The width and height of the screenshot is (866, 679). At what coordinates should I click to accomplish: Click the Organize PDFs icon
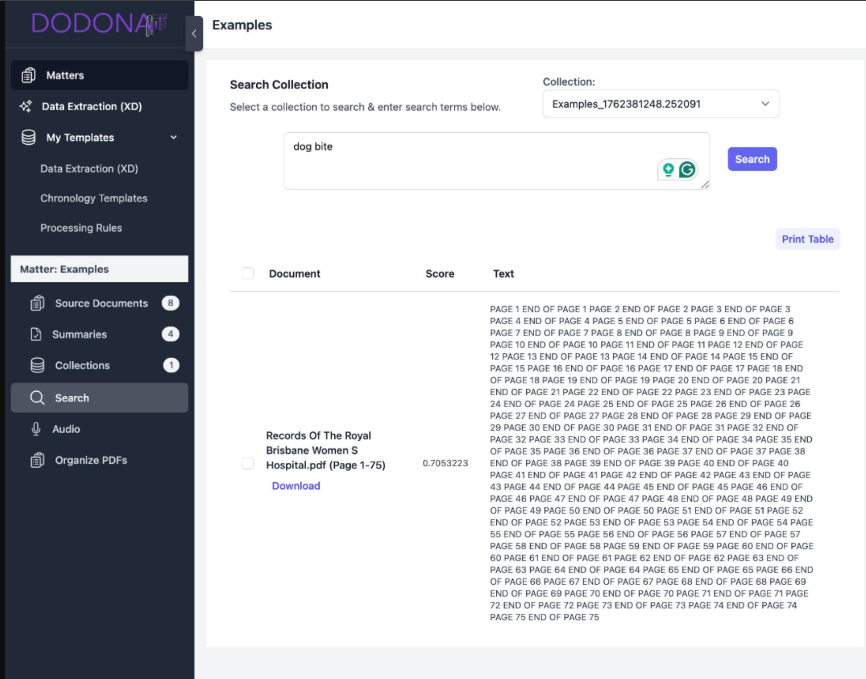[38, 460]
